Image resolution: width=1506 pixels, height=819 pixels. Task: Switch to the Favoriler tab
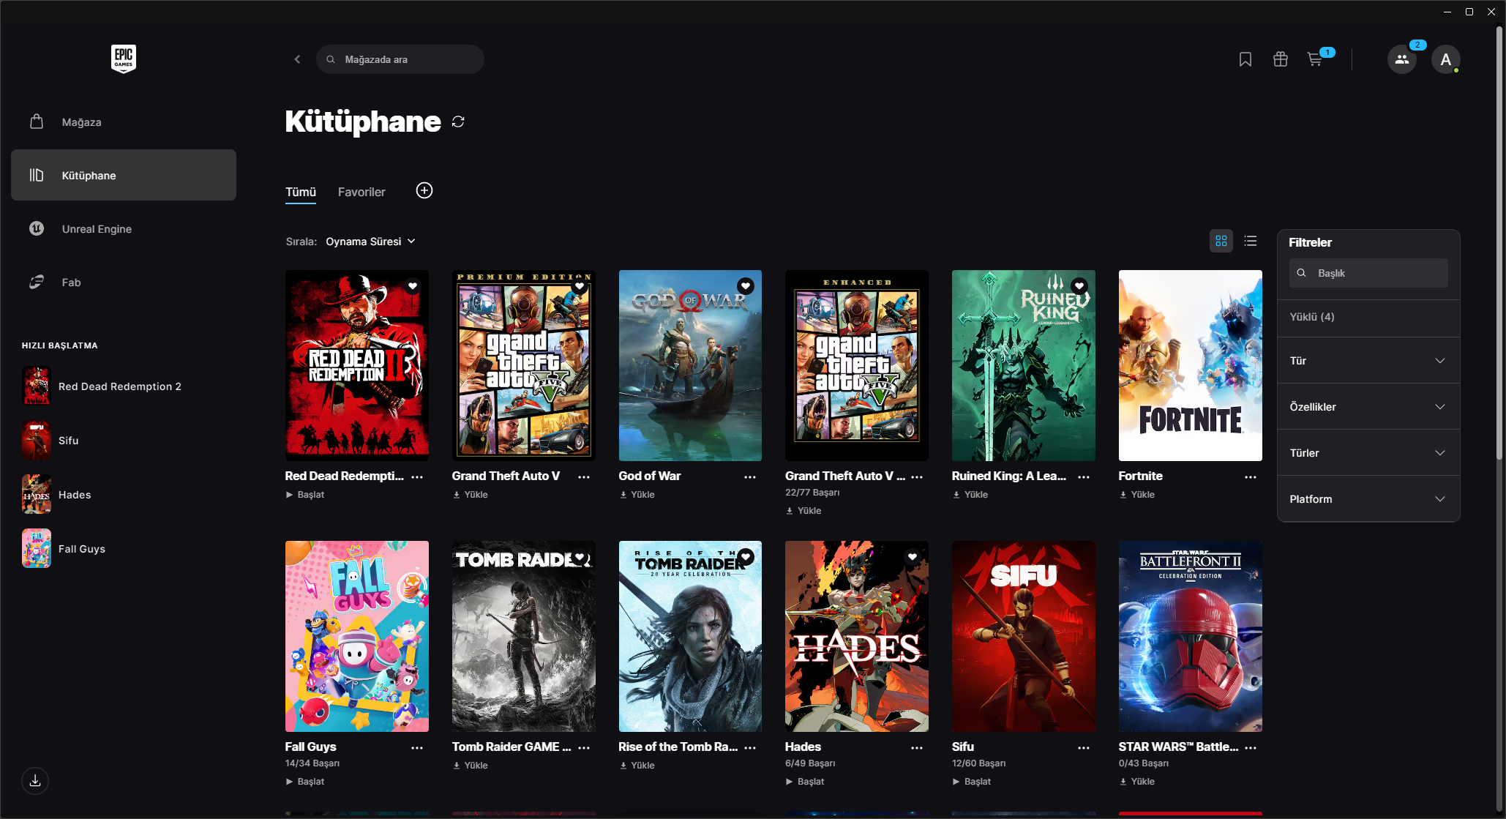pyautogui.click(x=361, y=192)
